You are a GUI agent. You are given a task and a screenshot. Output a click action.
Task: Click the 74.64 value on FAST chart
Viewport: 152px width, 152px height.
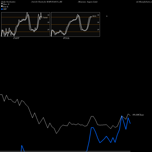[45, 18]
